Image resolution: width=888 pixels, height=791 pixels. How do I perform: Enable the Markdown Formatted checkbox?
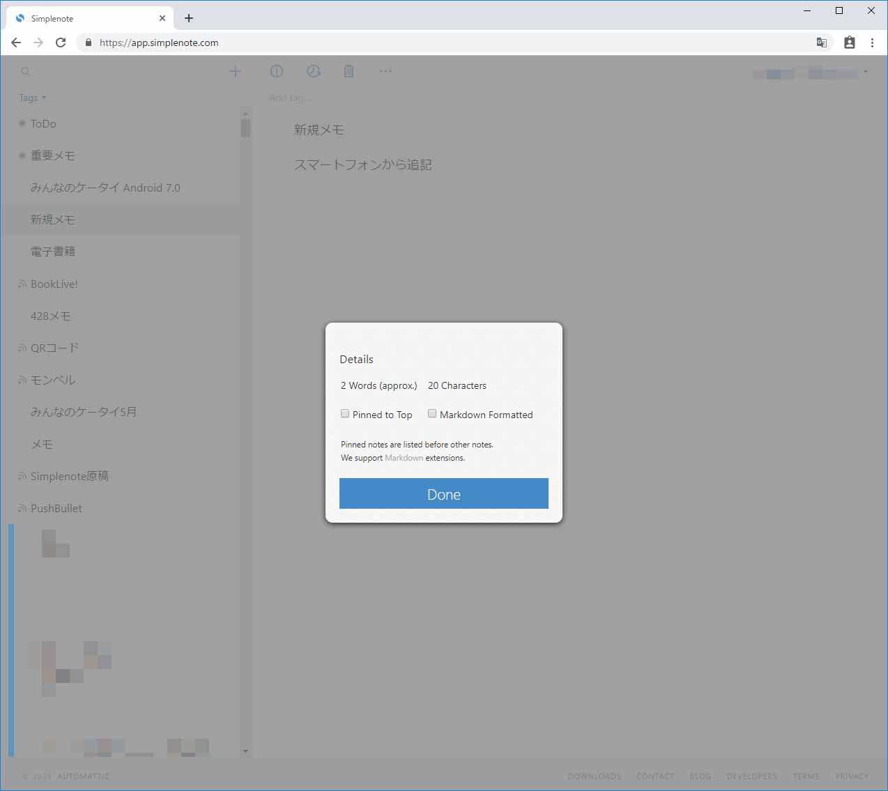point(432,413)
